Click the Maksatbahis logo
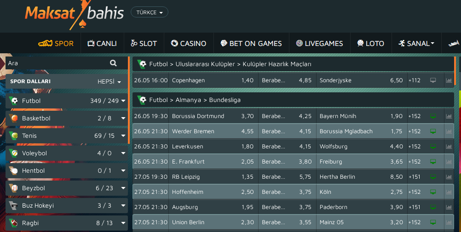 [75, 15]
